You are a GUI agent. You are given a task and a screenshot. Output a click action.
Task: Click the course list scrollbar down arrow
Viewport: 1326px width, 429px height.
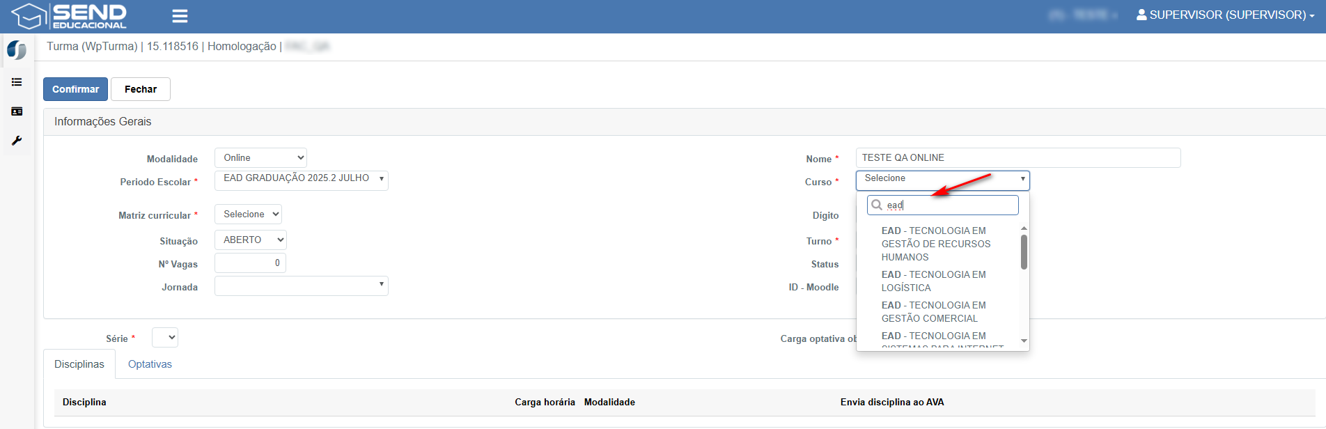point(1024,341)
